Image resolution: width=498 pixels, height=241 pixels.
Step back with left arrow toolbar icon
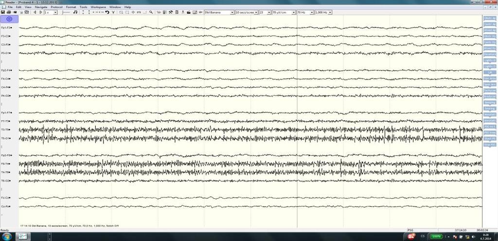(x=35, y=12)
